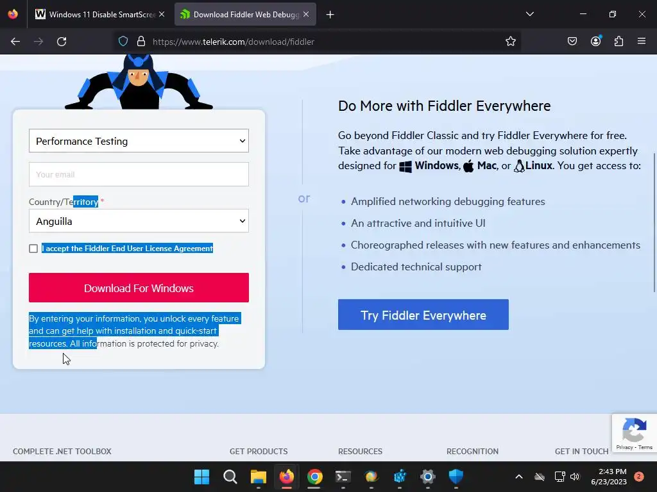
Task: Open network status tray icon
Action: (559, 477)
